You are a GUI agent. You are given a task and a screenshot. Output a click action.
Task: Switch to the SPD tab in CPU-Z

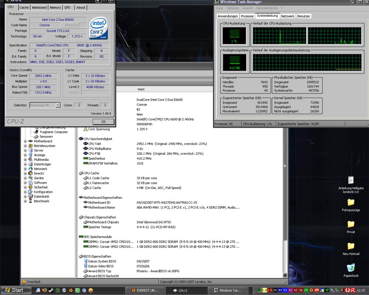click(x=67, y=7)
